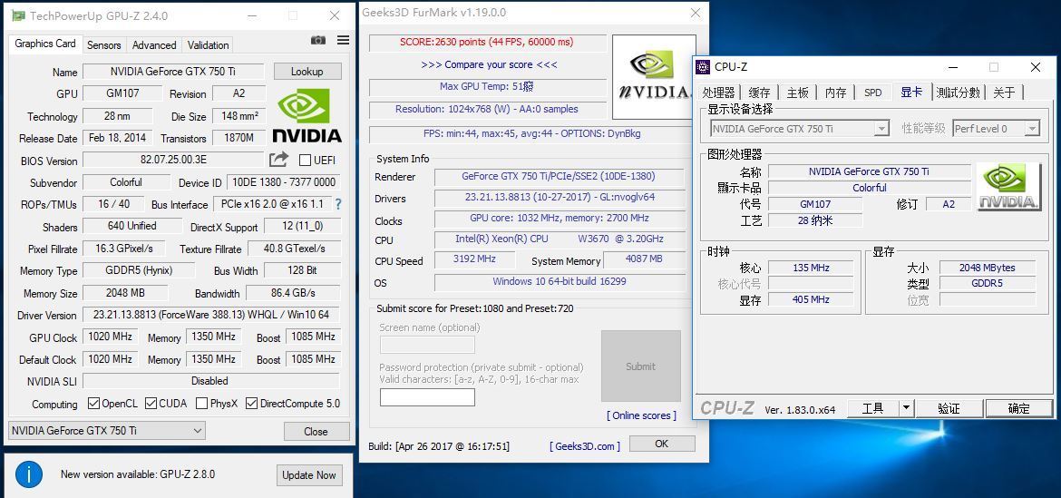Screen dimensions: 1061x498
Task: Open the Online scores link
Action: 641,415
